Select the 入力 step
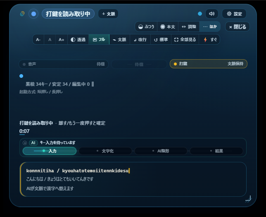The image size is (266, 217). click(x=50, y=151)
